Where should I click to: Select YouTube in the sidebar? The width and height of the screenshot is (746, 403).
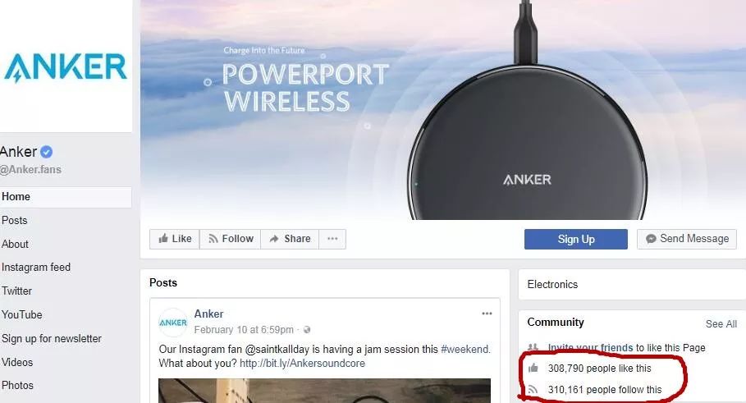tap(21, 315)
